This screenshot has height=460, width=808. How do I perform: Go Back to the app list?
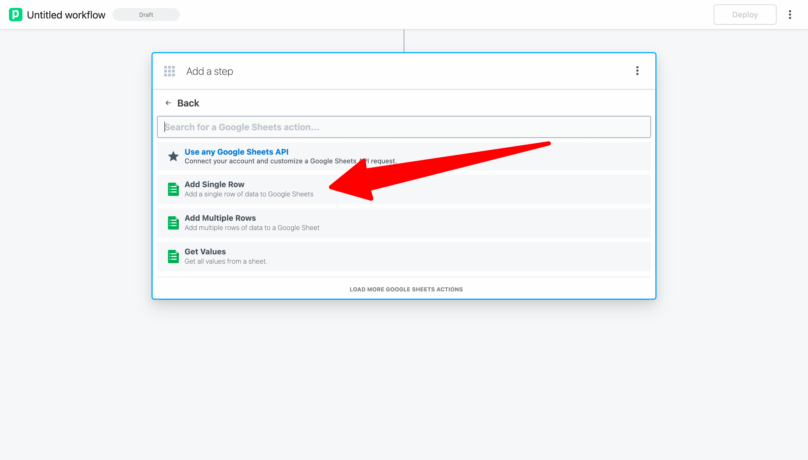click(188, 103)
